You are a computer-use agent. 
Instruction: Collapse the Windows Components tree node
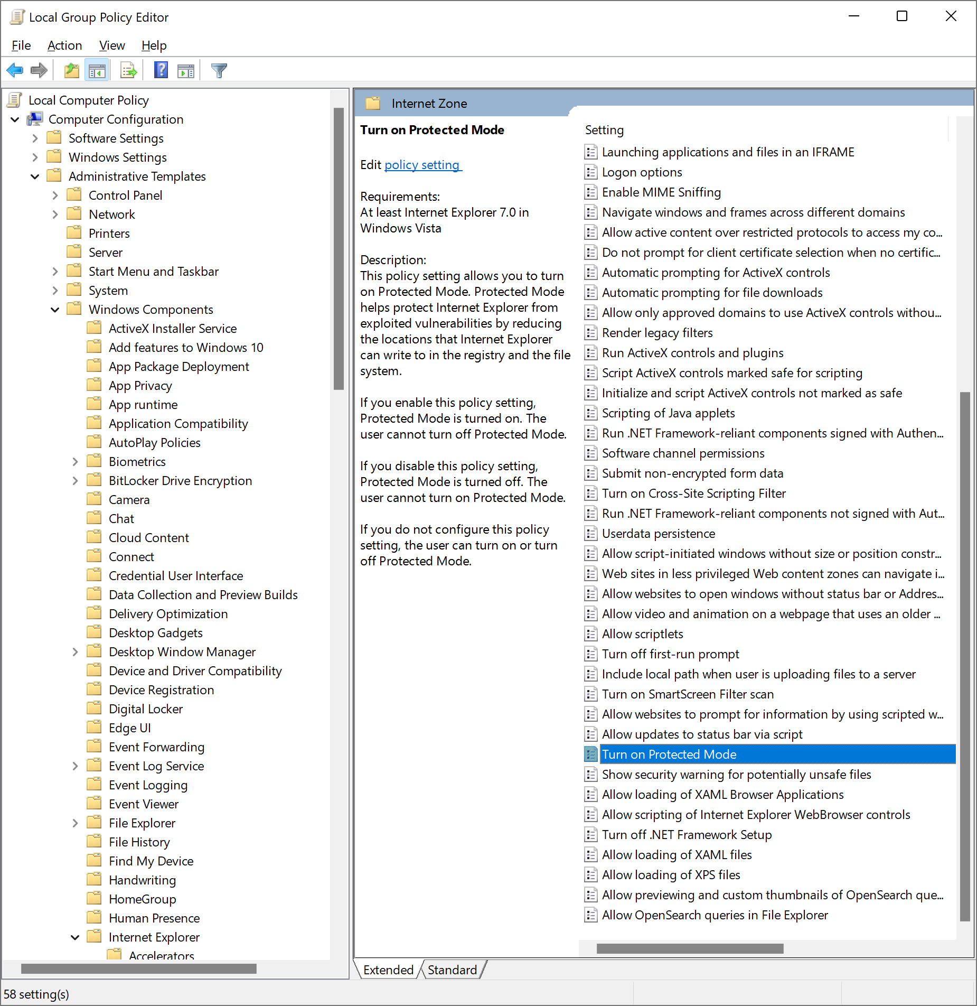[x=55, y=310]
